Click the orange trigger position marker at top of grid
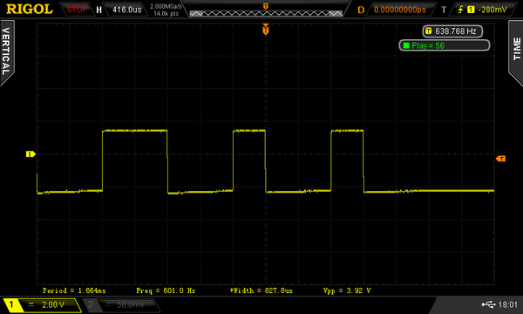523x314 pixels. (x=266, y=30)
